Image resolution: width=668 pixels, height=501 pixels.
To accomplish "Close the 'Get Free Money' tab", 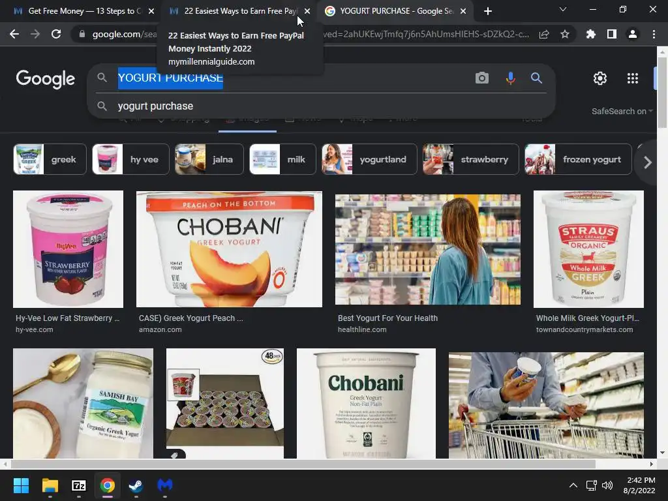I will [151, 11].
